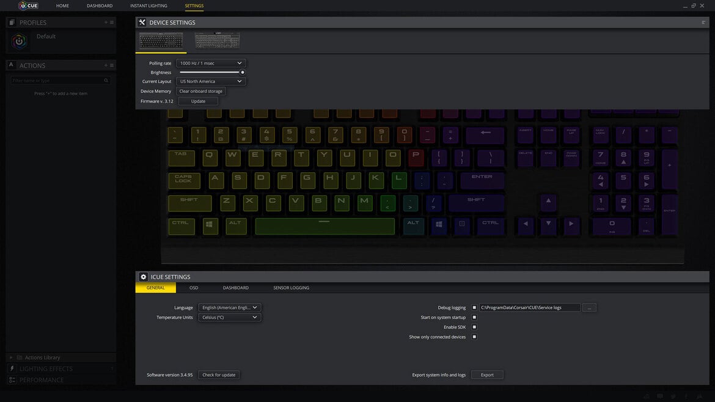The height and width of the screenshot is (402, 715).
Task: Select the Settings menu
Action: pos(194,6)
